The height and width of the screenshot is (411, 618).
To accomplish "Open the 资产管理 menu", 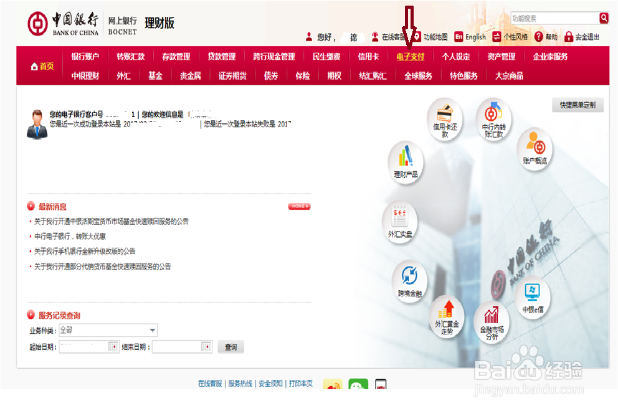I will coord(502,56).
